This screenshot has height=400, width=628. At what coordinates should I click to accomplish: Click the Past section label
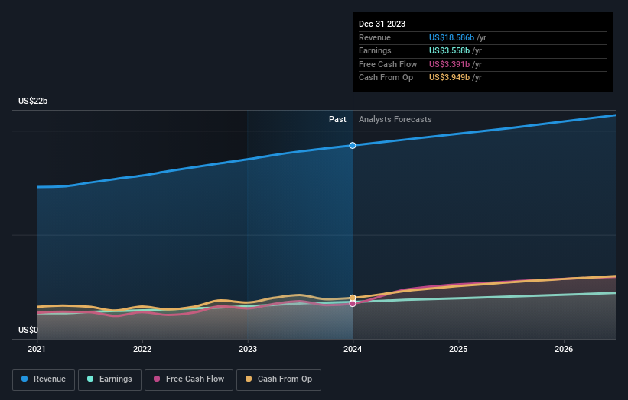pyautogui.click(x=337, y=119)
